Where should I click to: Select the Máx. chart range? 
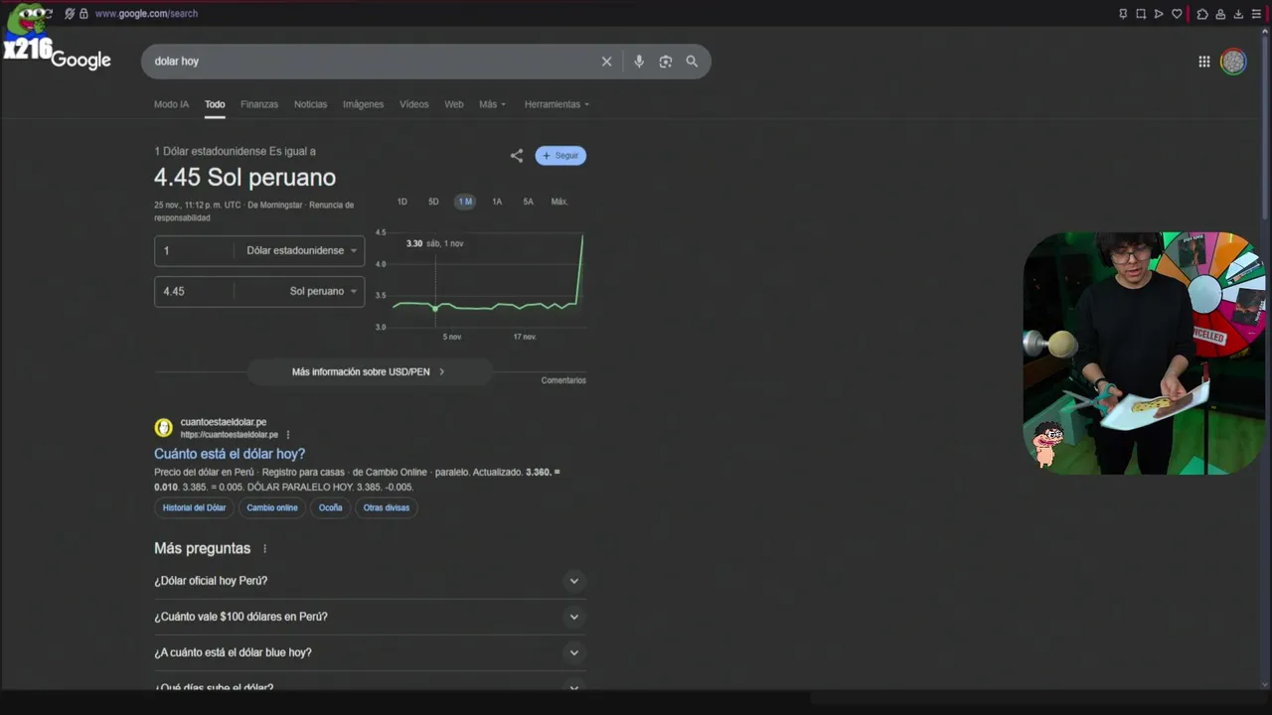pos(559,202)
